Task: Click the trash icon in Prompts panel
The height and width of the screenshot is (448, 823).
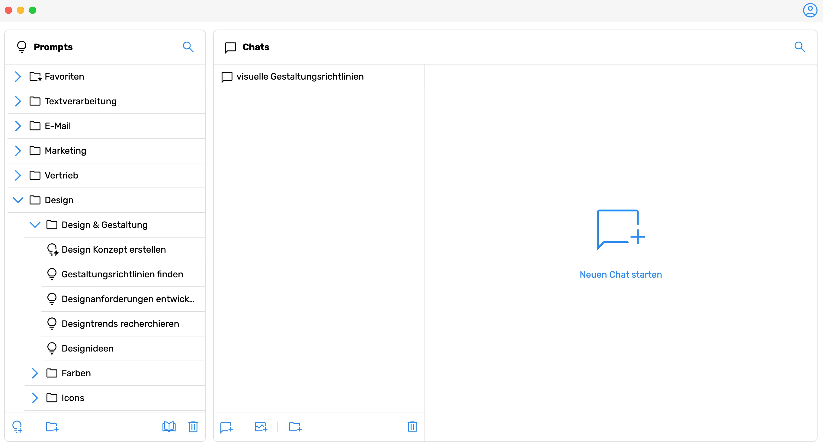Action: [193, 426]
